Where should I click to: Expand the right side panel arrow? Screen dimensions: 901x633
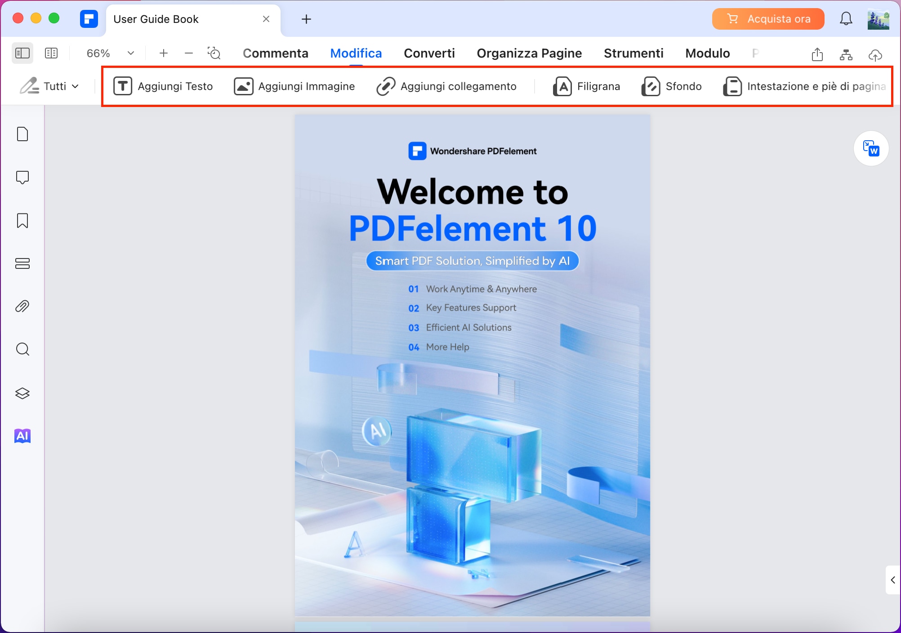point(893,580)
